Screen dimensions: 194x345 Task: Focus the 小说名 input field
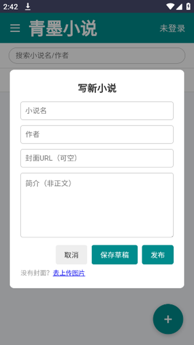pos(97,111)
